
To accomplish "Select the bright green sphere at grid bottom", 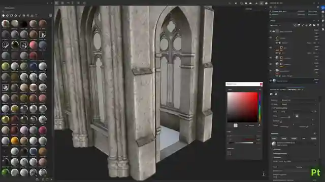I will [6, 172].
